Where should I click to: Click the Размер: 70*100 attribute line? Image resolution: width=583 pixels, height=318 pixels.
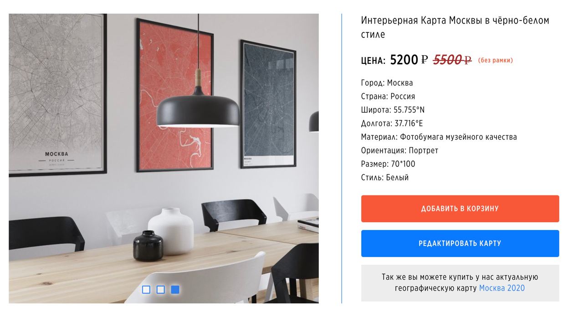click(x=388, y=164)
